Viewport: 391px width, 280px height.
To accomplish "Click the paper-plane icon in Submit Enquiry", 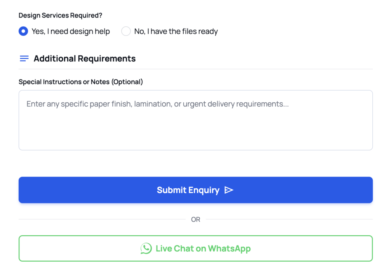I will (x=229, y=190).
